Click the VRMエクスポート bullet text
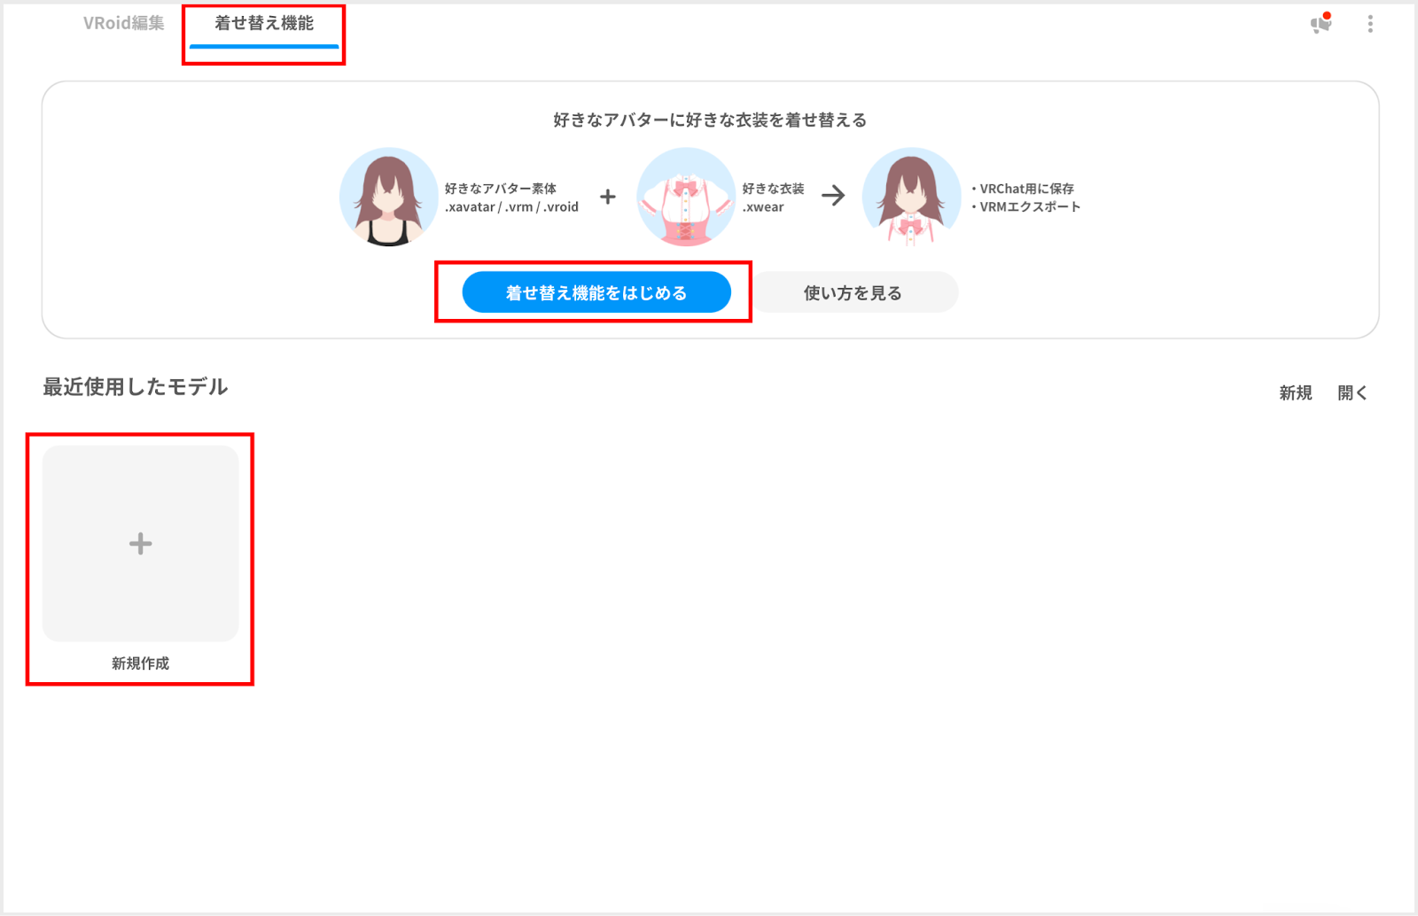 tap(1030, 207)
